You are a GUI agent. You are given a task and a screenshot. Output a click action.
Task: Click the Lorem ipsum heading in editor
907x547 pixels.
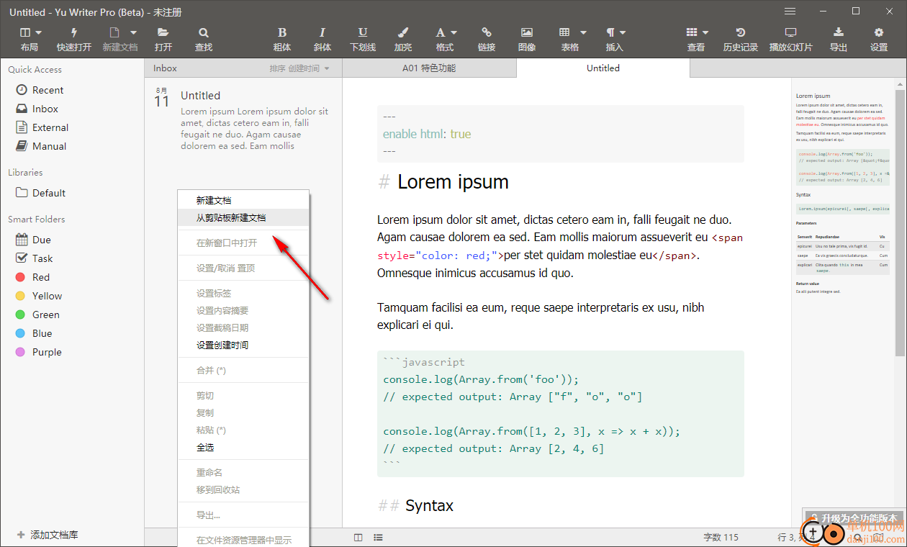453,182
